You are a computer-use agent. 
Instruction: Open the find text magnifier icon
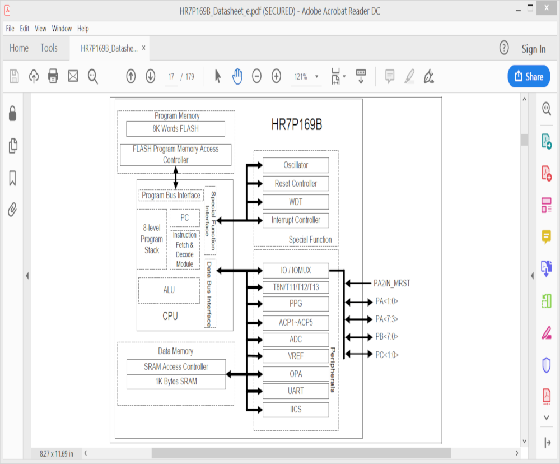93,77
